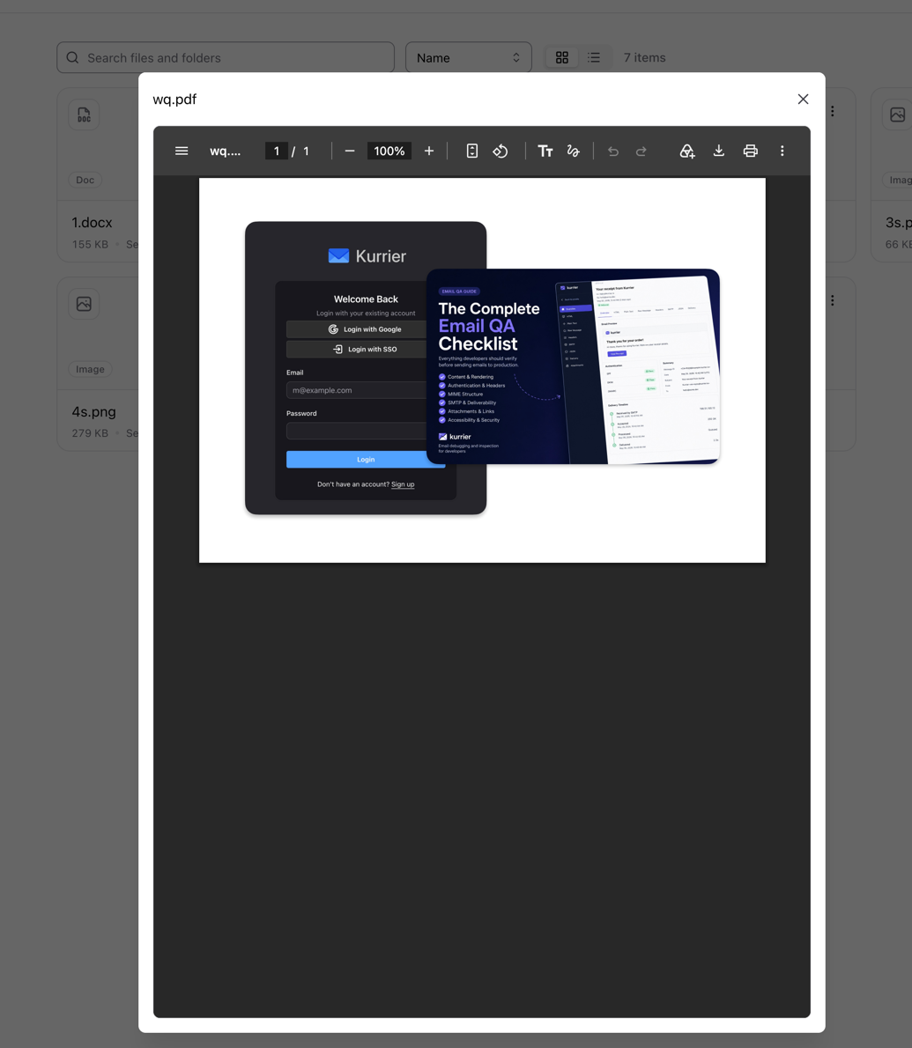Click the search magnifier icon

tap(72, 57)
